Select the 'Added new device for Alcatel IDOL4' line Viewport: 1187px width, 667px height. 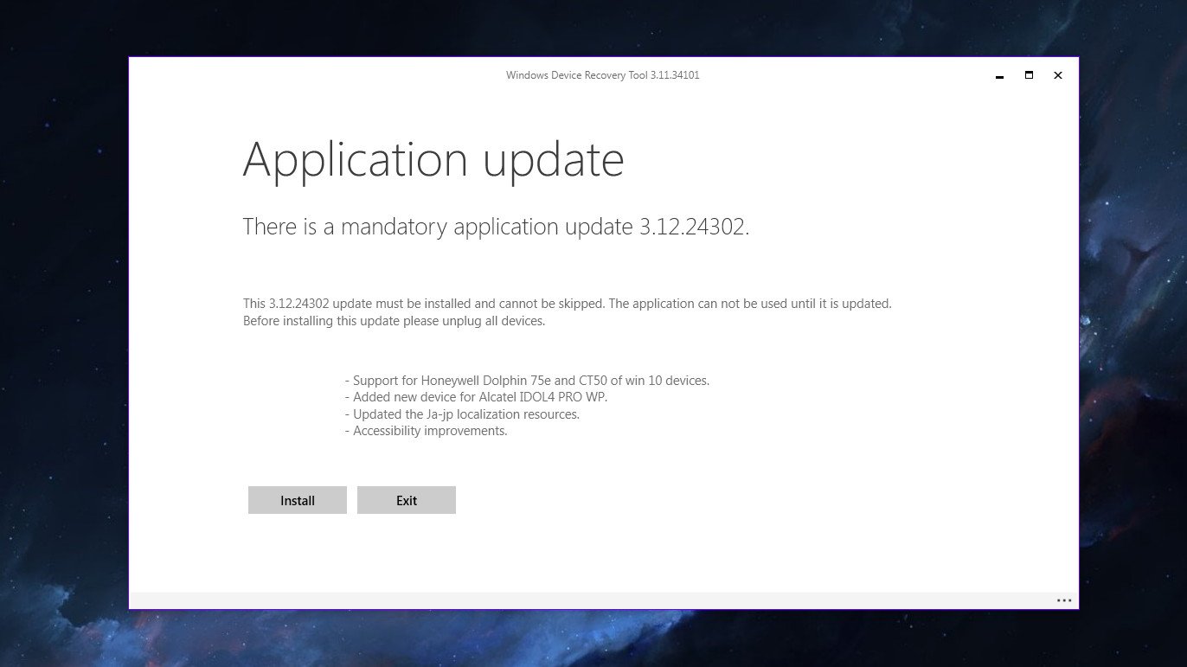(476, 397)
